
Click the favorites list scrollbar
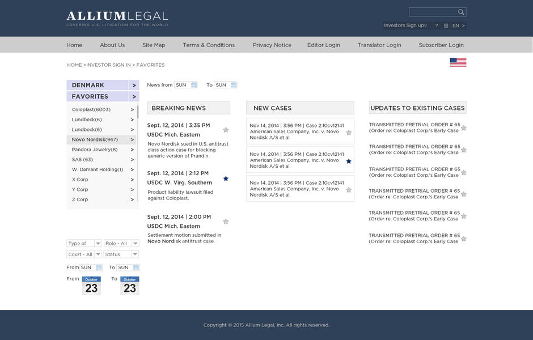point(138,112)
